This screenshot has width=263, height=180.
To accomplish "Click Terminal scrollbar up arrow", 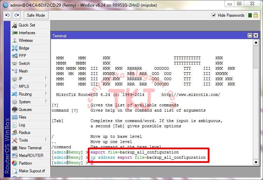I will 256,43.
